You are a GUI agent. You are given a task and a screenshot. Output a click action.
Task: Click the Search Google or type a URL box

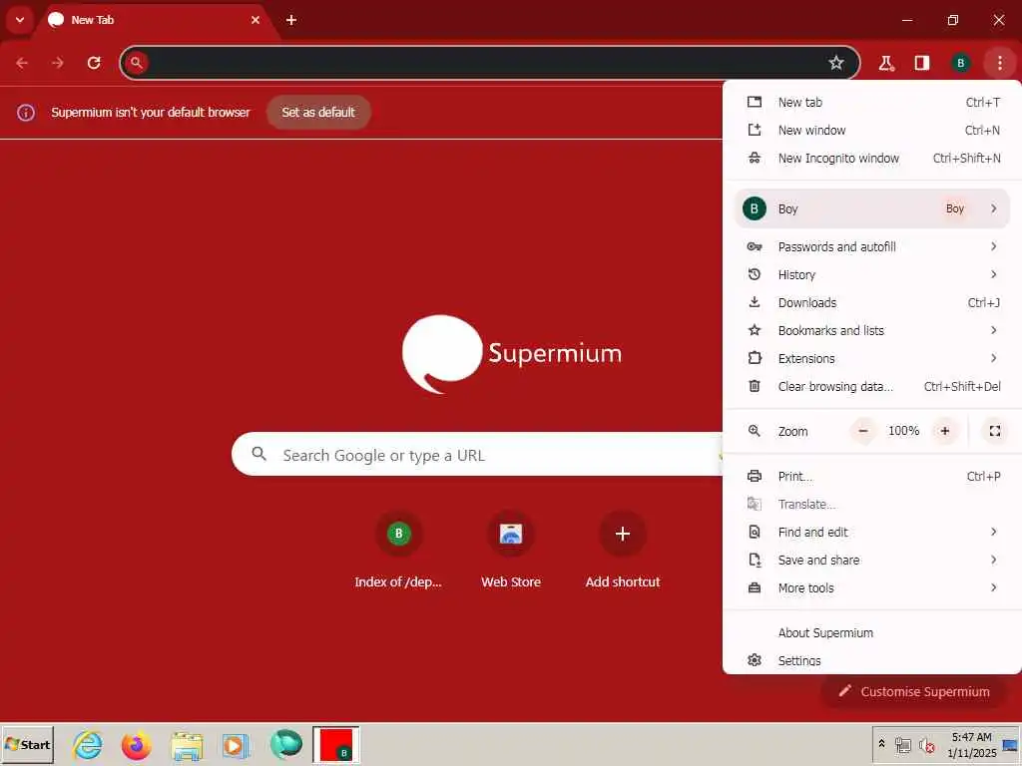pyautogui.click(x=478, y=454)
